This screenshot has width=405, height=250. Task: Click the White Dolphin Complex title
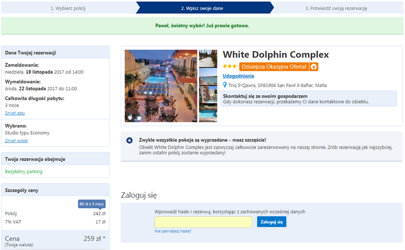coord(275,55)
